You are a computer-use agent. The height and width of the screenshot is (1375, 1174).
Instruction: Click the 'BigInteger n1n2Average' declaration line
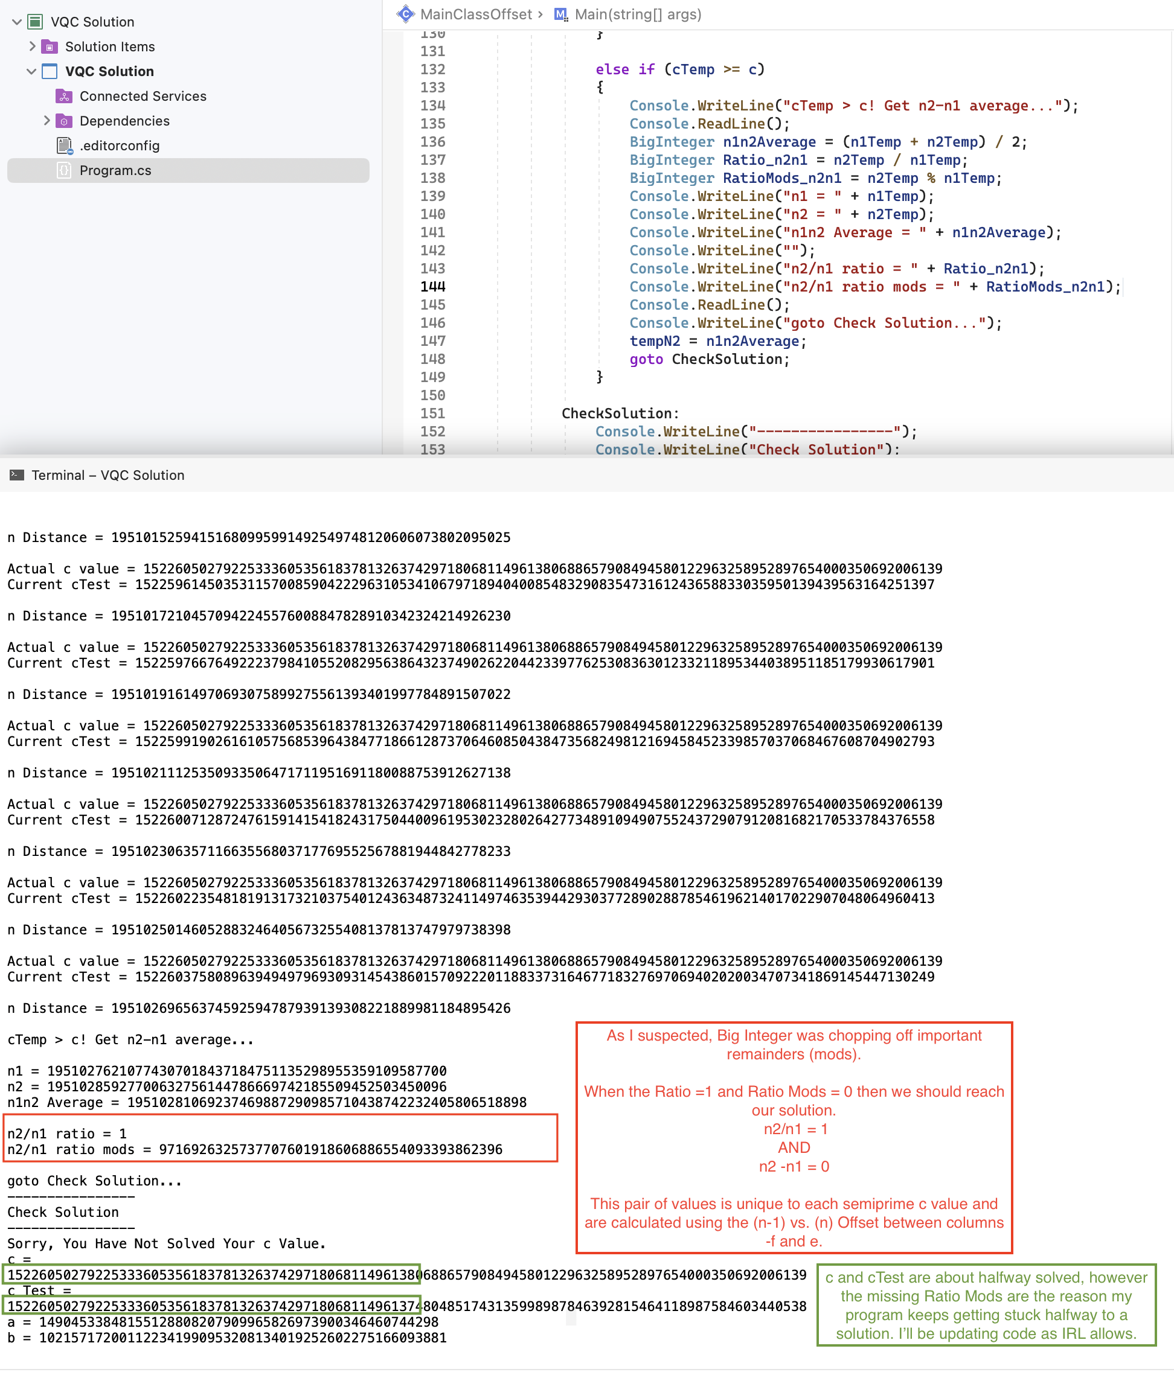point(828,142)
